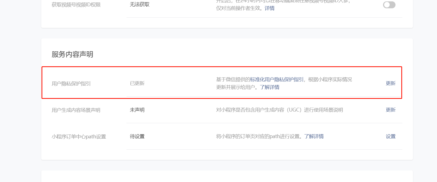This screenshot has width=437, height=182.
Task: Select the 获取视频号视频ID权限 label
Action: click(x=76, y=5)
